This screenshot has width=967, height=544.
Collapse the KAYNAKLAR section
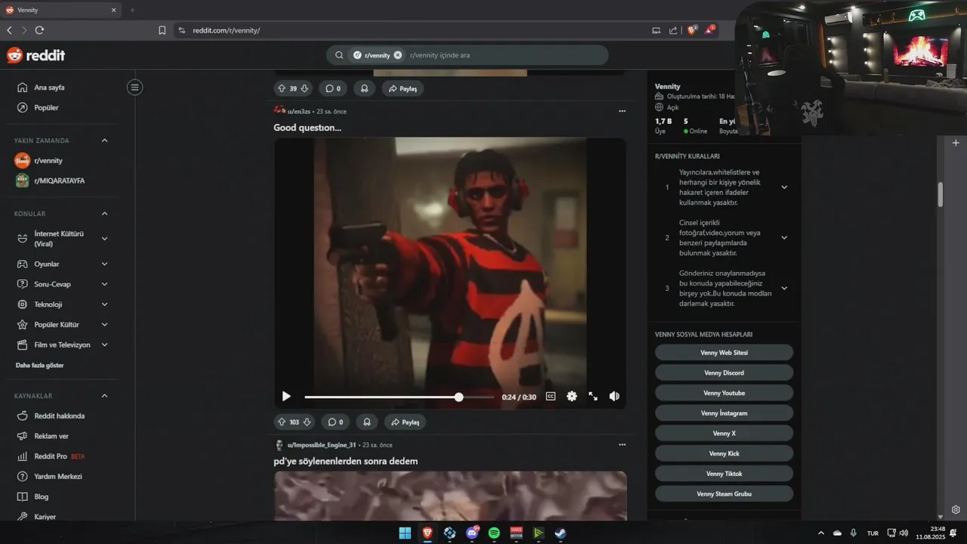click(104, 396)
